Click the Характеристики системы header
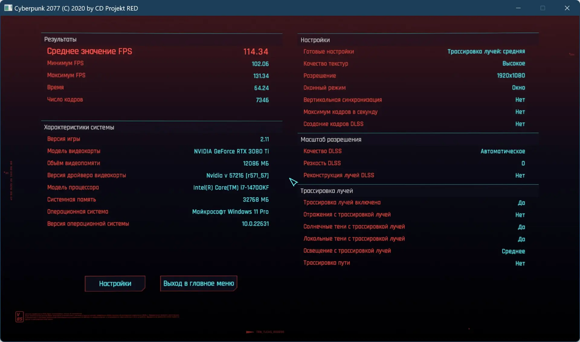Viewport: 580px width, 342px height. tap(79, 127)
